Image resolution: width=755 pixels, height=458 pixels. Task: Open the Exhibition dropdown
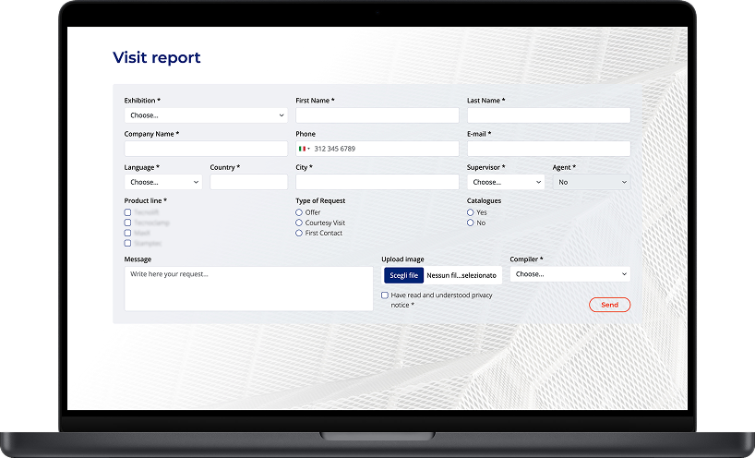coord(206,115)
